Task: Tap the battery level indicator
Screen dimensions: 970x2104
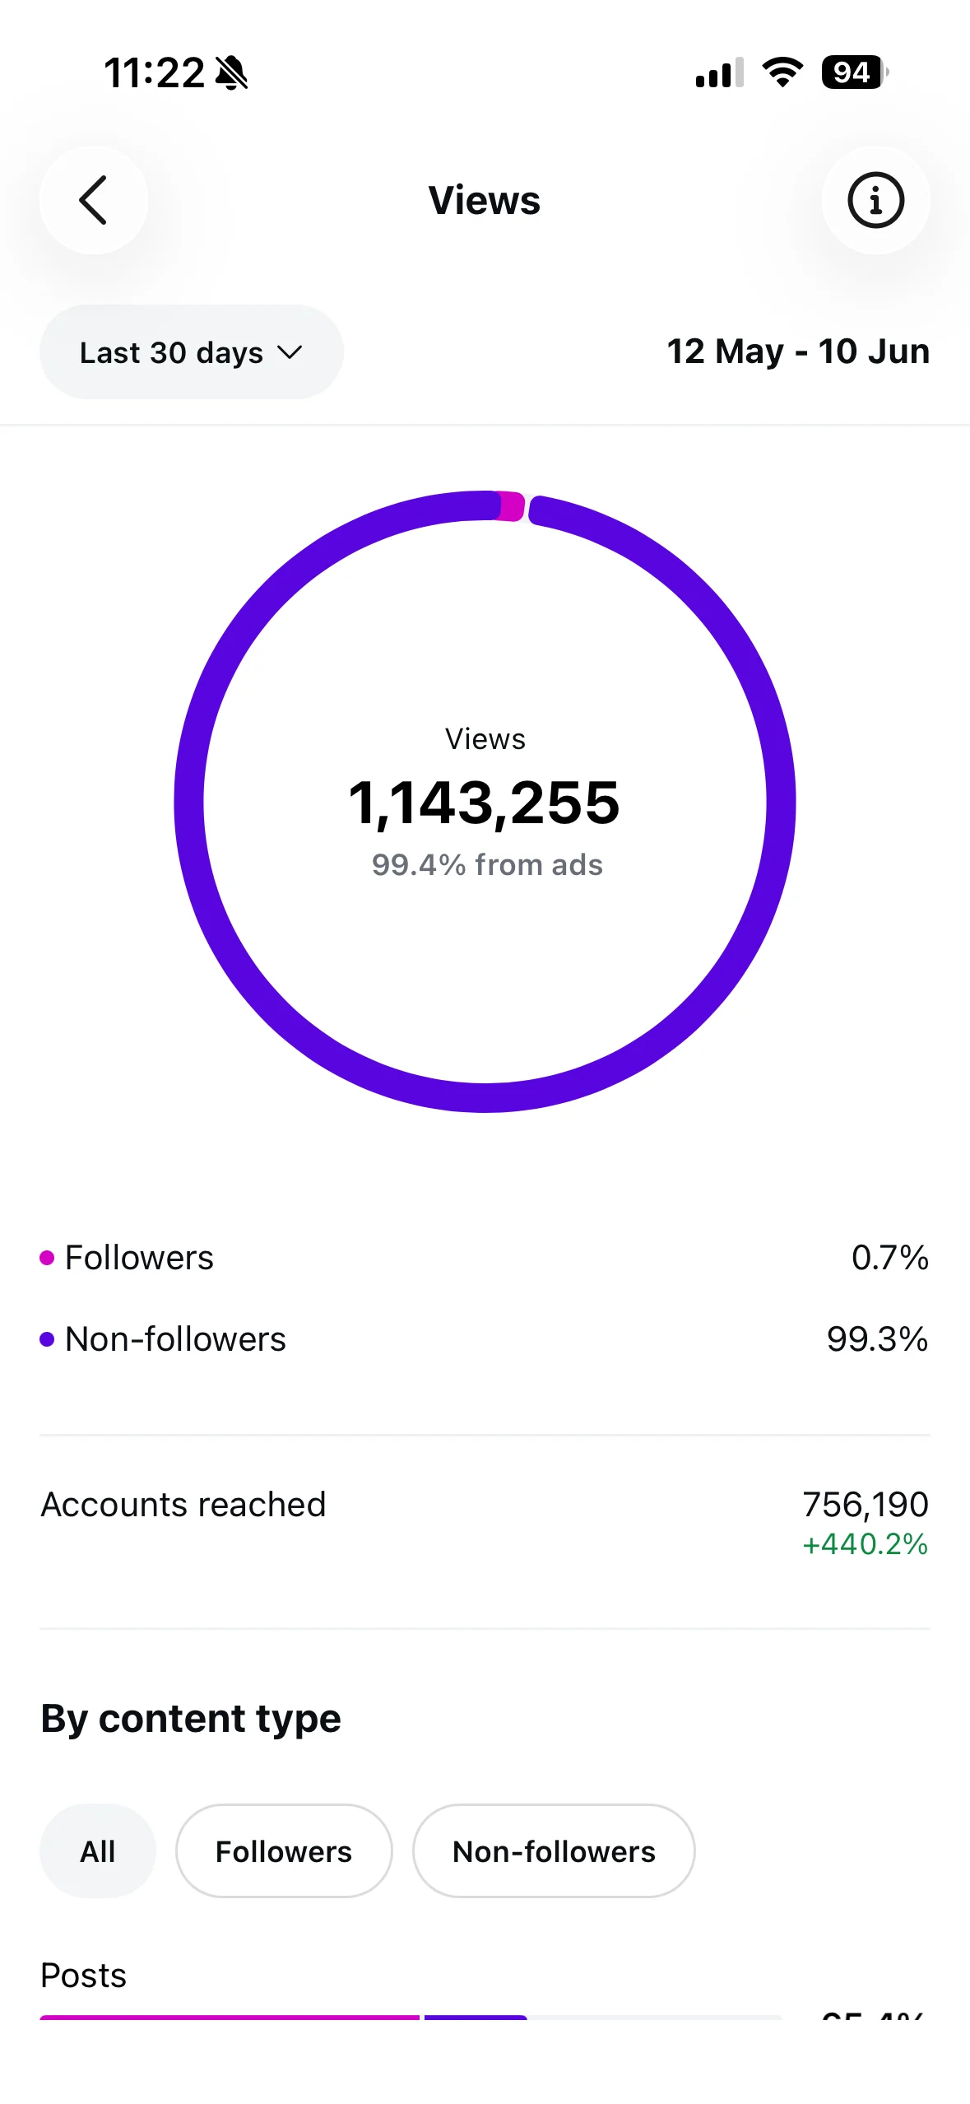Action: [x=855, y=72]
